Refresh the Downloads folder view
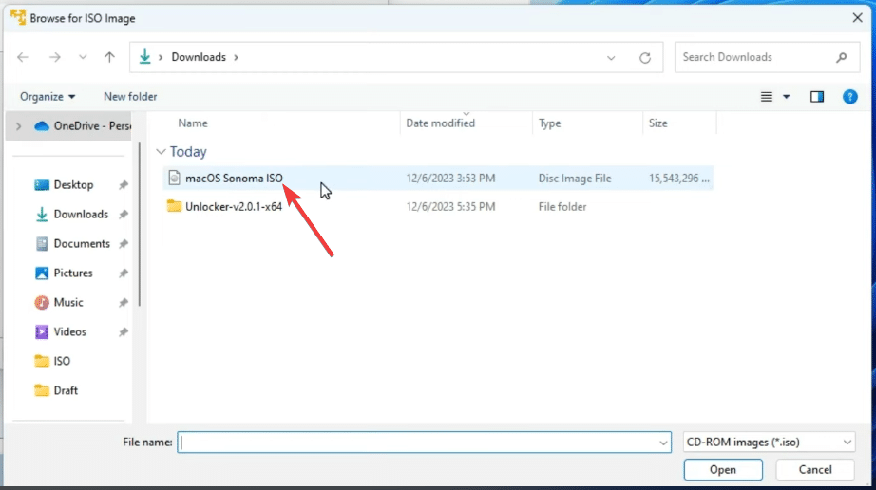Screen dimensions: 876x490 coord(645,58)
